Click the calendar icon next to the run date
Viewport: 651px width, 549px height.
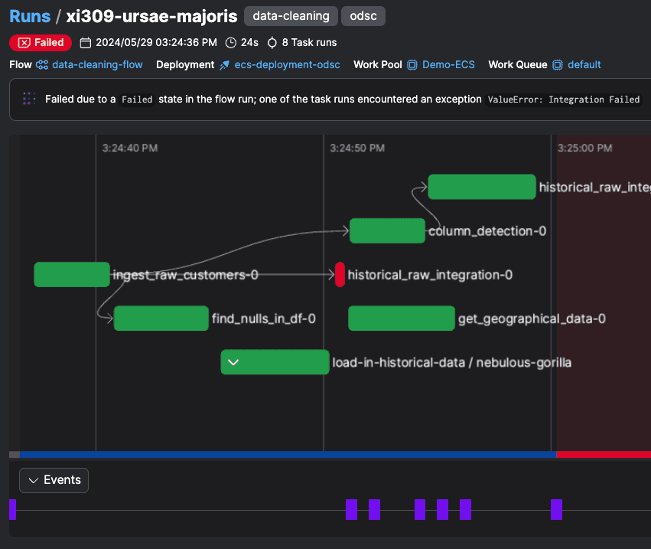coord(86,43)
